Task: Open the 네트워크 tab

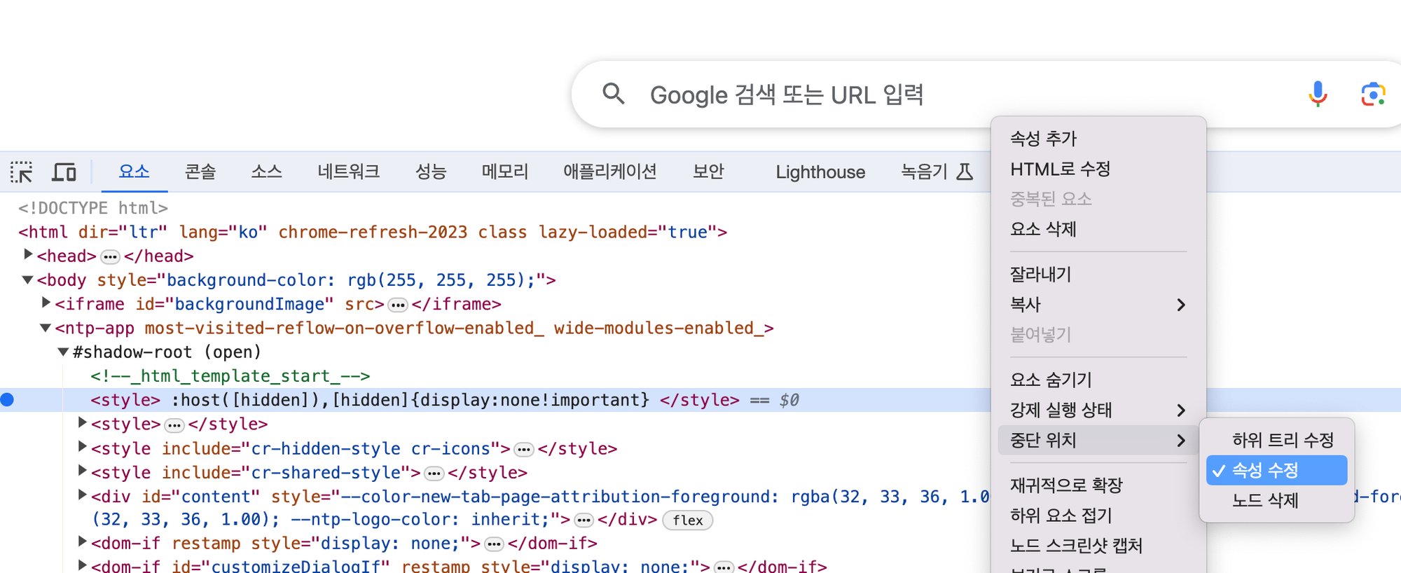Action: point(348,172)
